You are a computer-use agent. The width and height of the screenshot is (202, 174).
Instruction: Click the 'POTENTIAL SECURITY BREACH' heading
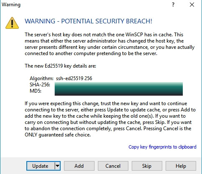(107, 21)
